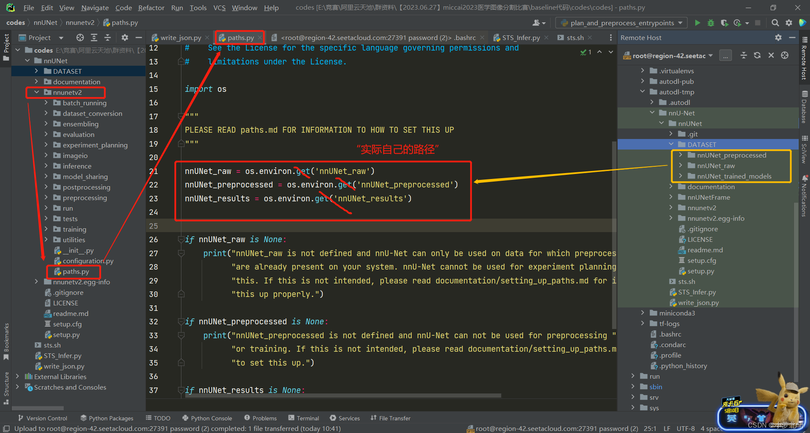The width and height of the screenshot is (810, 433).
Task: Open the Python Console tool window
Action: [207, 418]
